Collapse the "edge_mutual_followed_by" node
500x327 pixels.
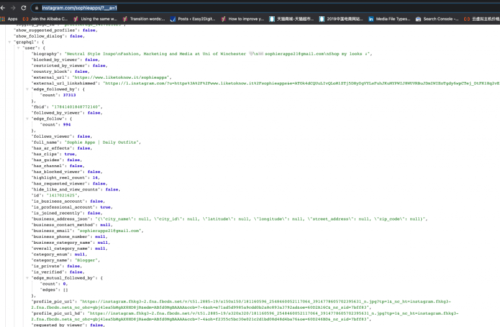(x=27, y=278)
